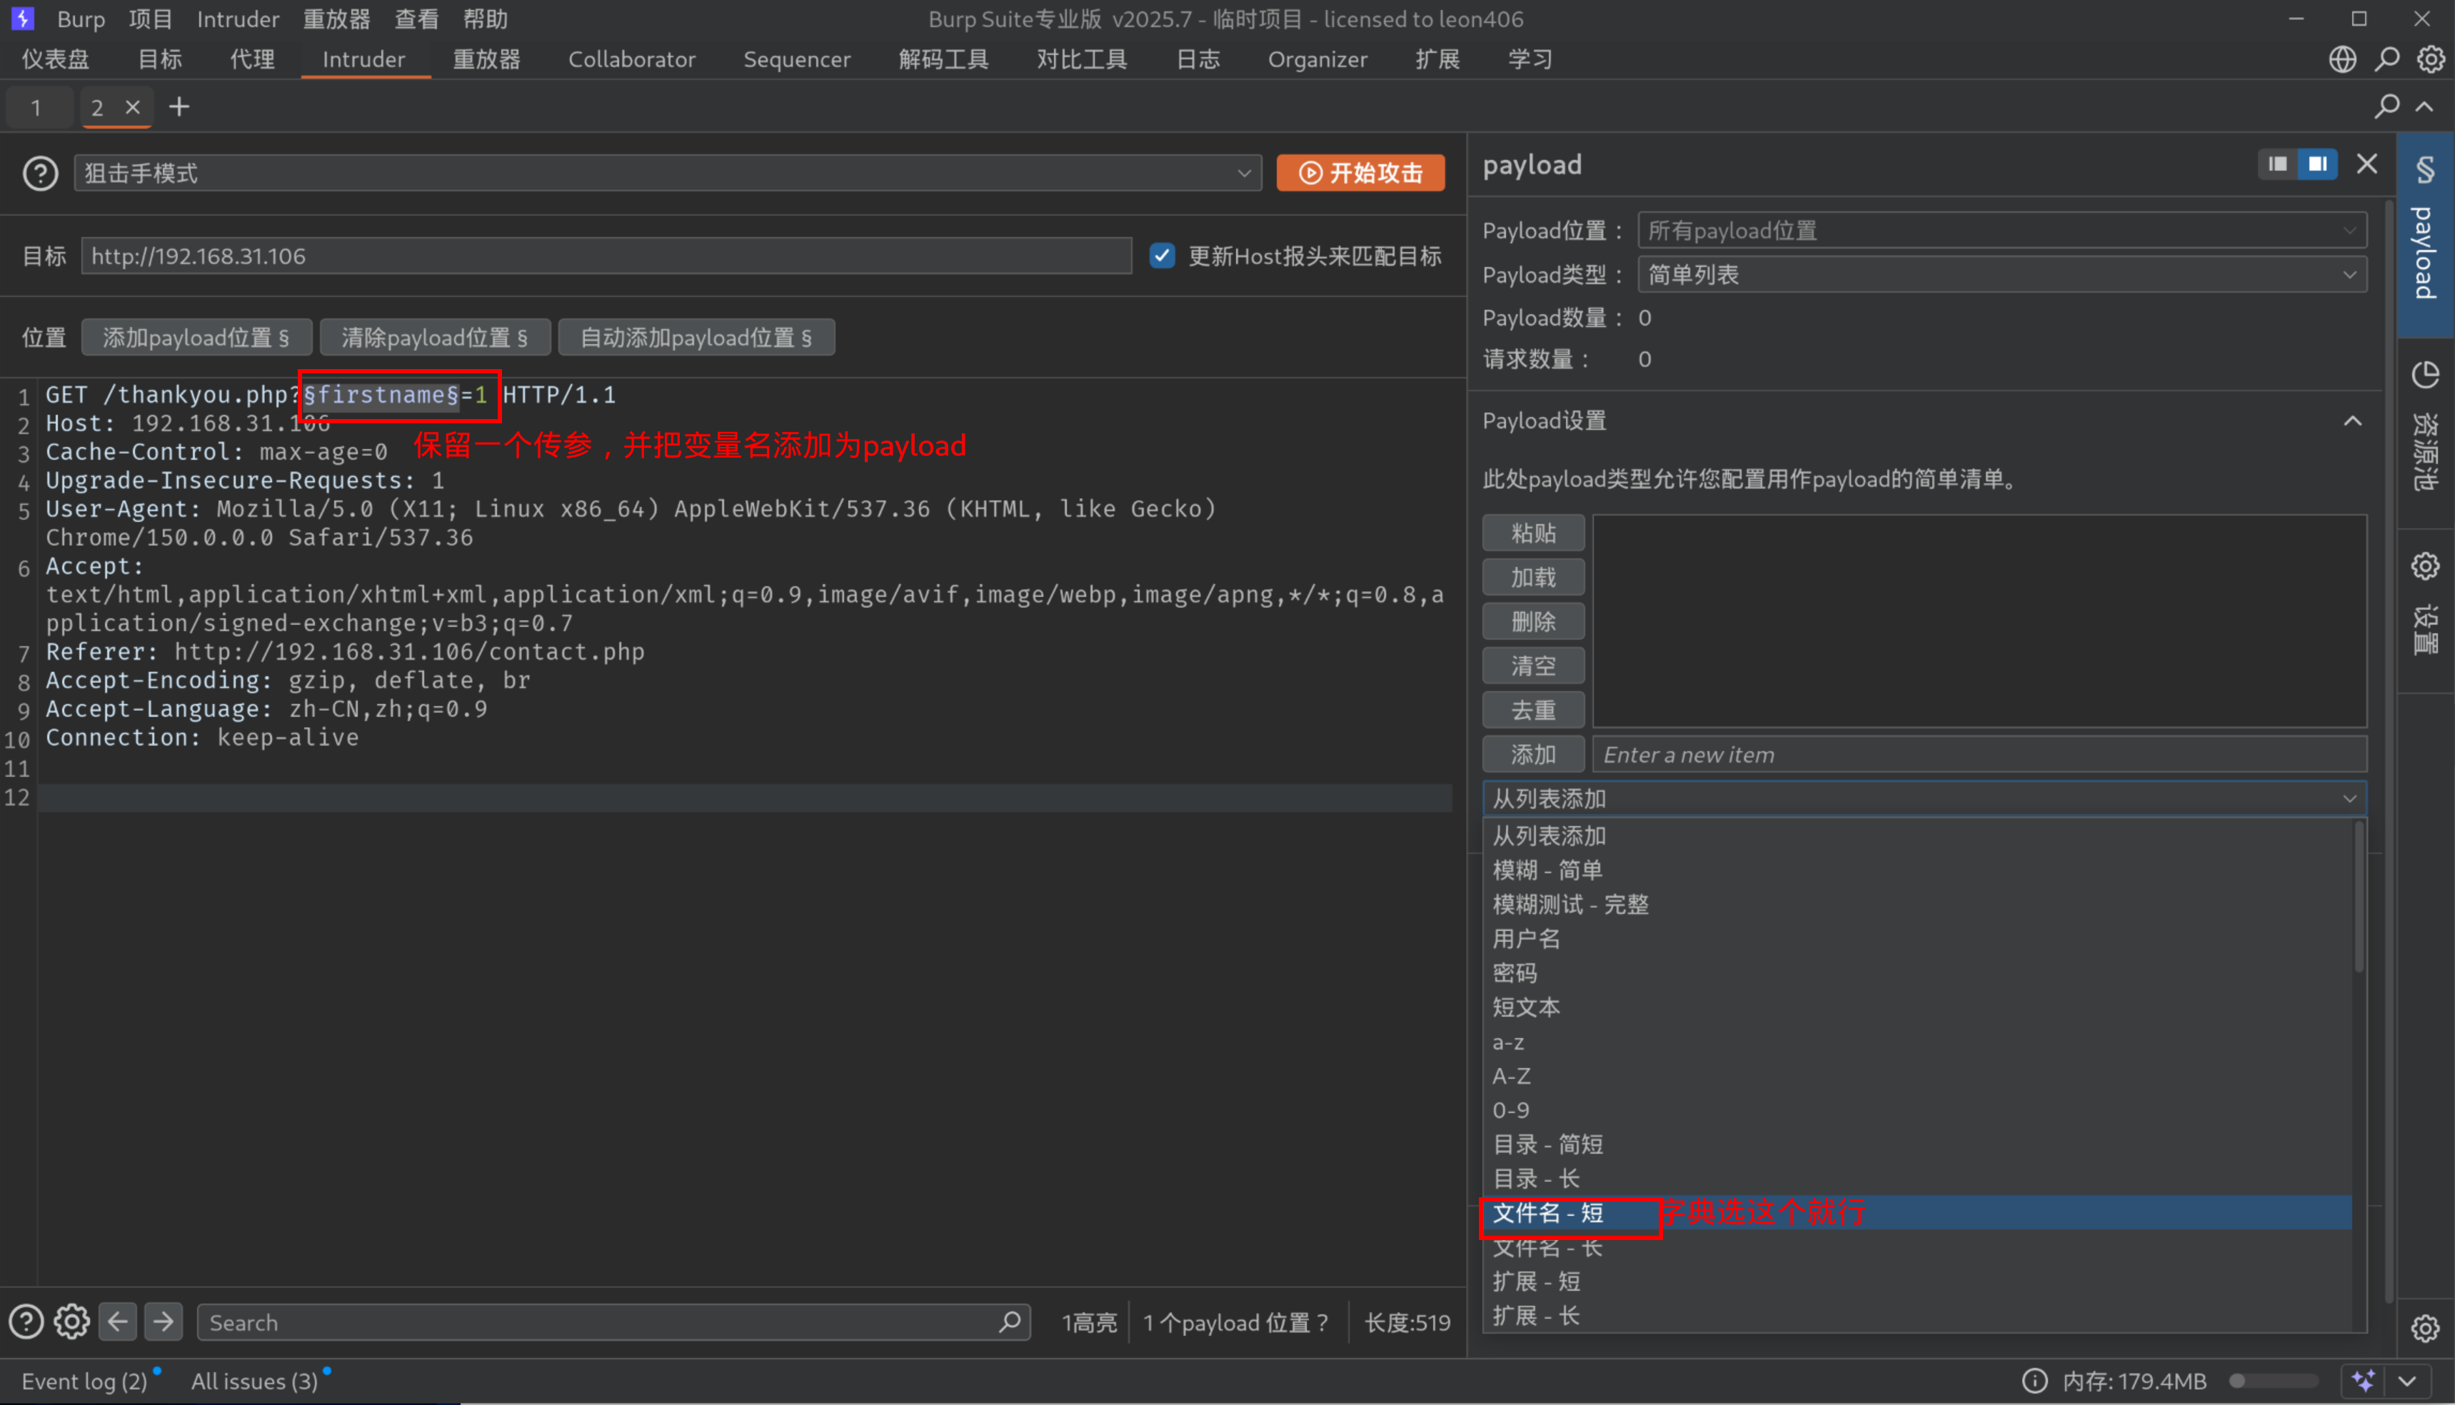
Task: Start the attack with 开始攻击
Action: point(1360,173)
